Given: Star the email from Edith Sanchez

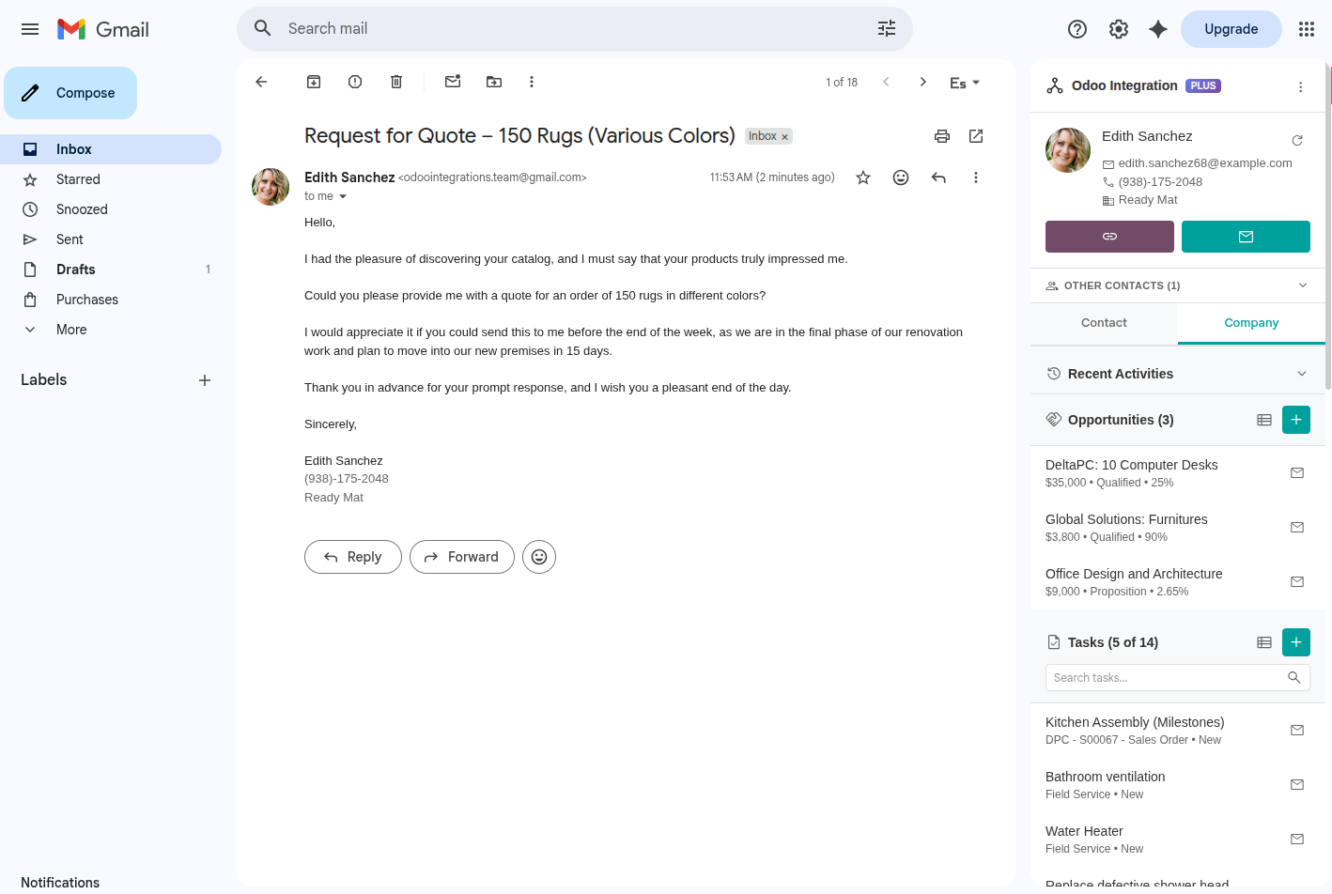Looking at the screenshot, I should [x=862, y=177].
